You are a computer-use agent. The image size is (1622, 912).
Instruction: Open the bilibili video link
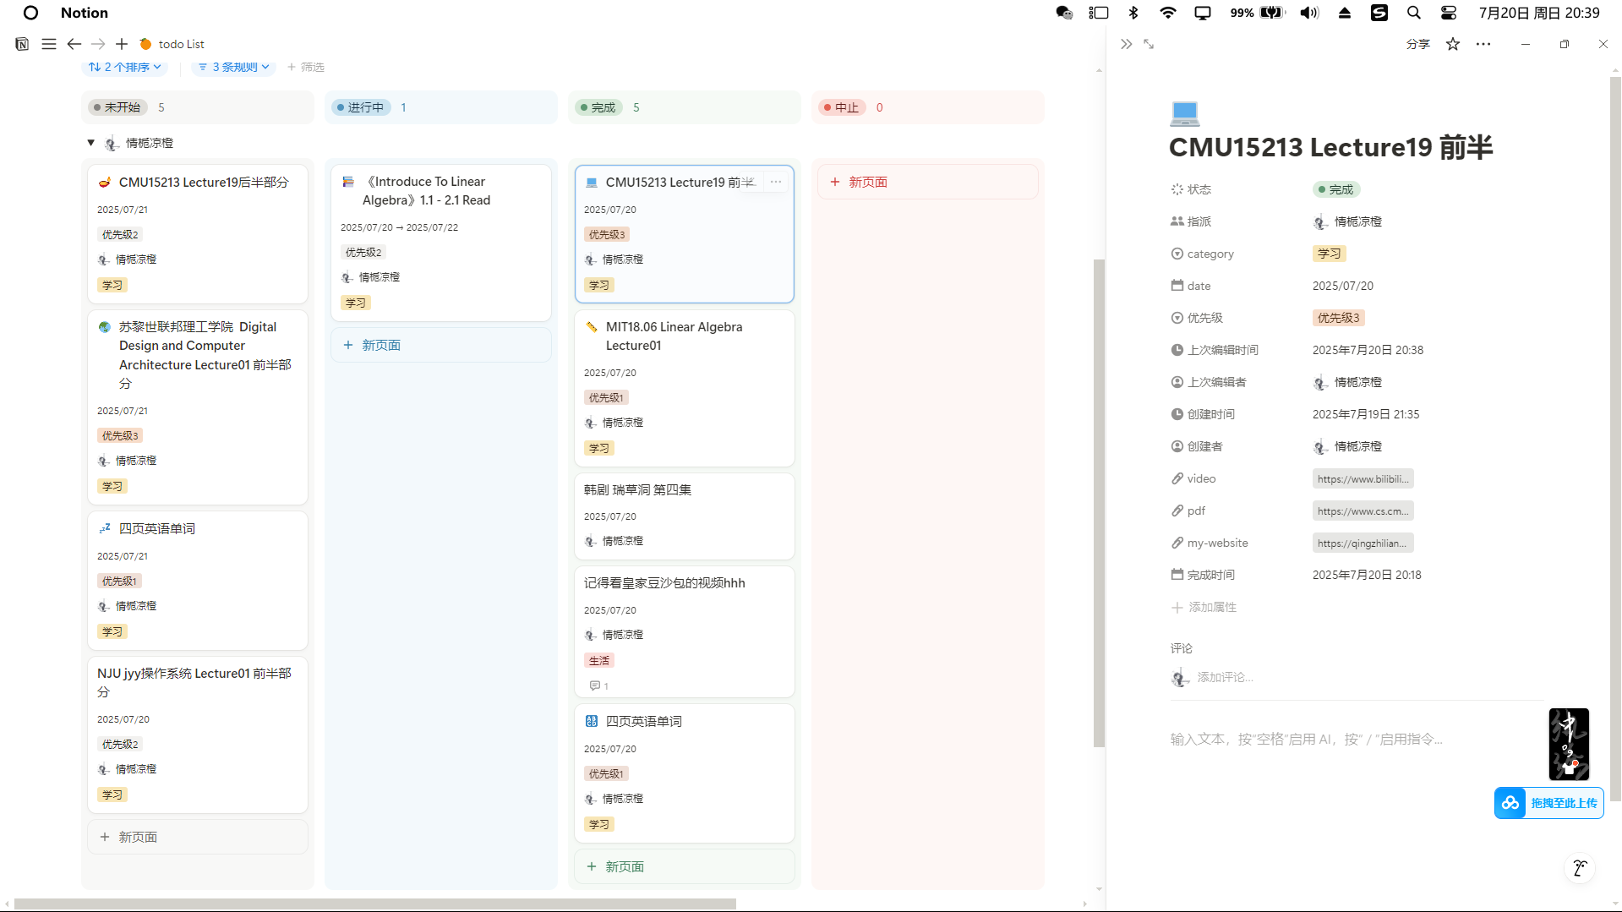(1362, 479)
